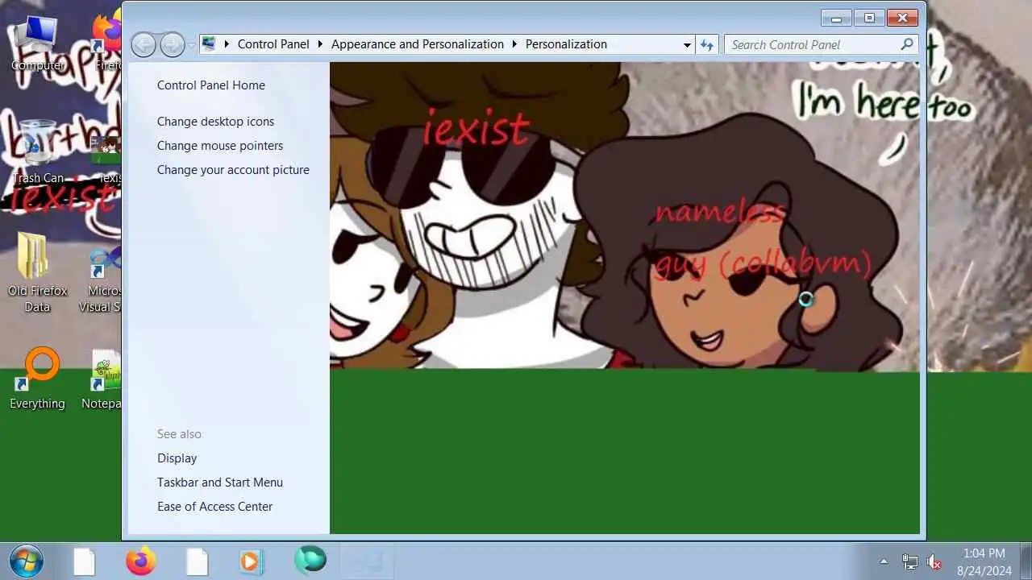The image size is (1032, 580).
Task: Open blank file icon between Firefox and Media Player
Action: (198, 561)
